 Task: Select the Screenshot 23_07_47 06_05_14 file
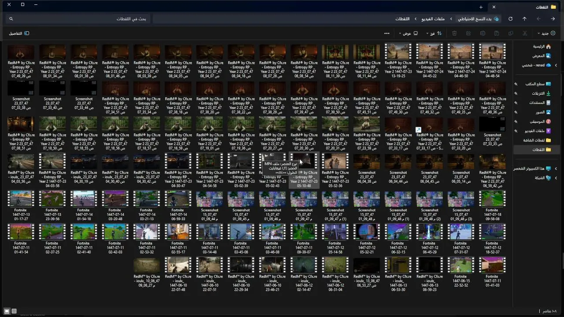(461, 168)
